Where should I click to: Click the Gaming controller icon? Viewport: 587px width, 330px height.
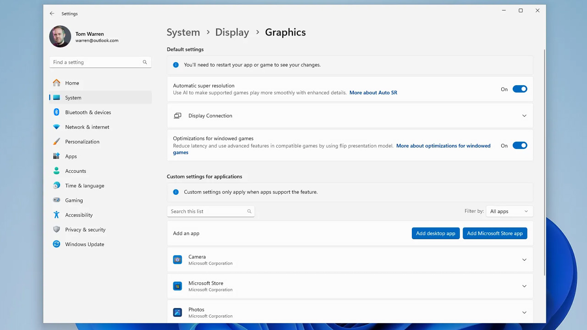[x=56, y=200]
